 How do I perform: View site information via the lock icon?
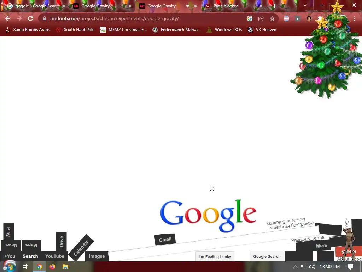[x=45, y=18]
